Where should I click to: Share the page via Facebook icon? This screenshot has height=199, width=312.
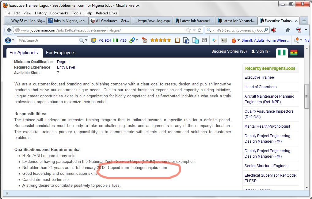[x=186, y=40]
